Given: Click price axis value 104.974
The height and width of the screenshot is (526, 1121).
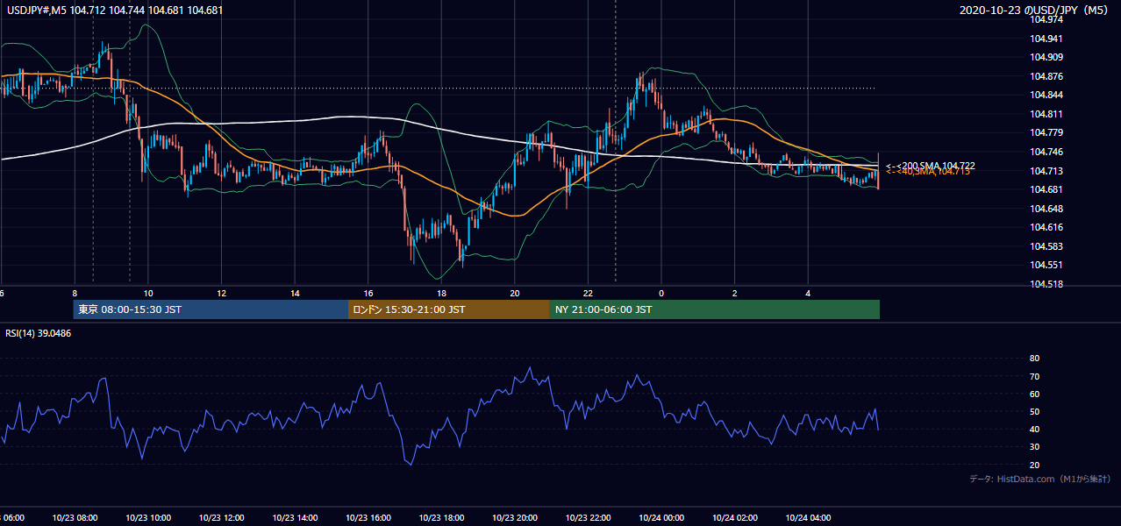Looking at the screenshot, I should (1045, 19).
